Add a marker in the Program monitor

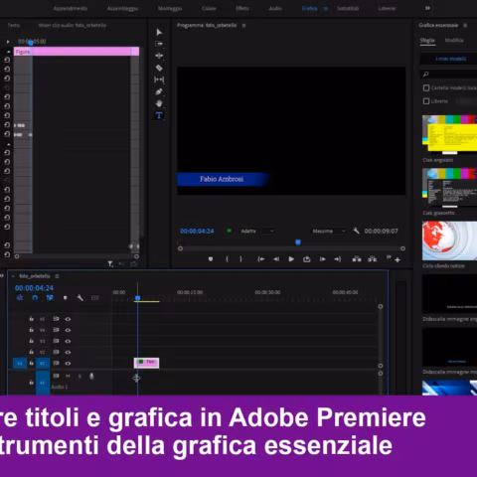tap(211, 259)
